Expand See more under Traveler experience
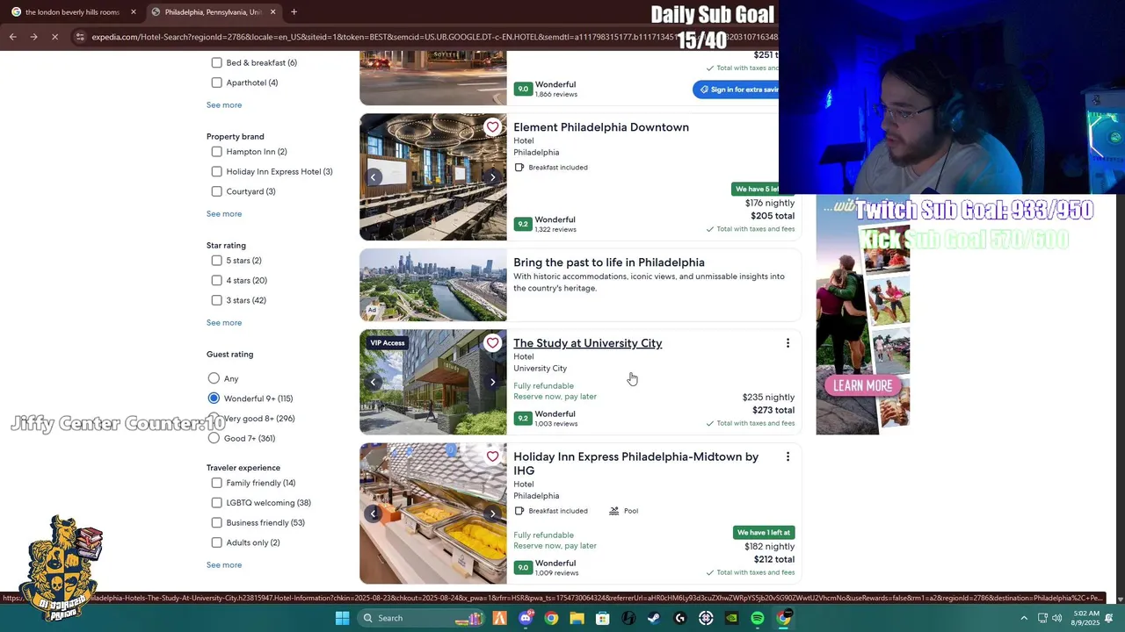Screen dimensions: 1125x632 [224, 565]
